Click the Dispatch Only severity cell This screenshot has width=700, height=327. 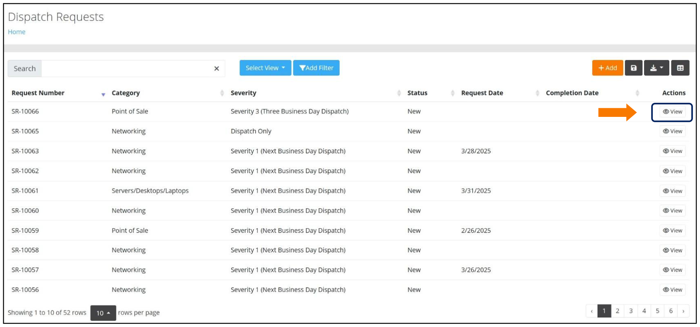coord(251,131)
